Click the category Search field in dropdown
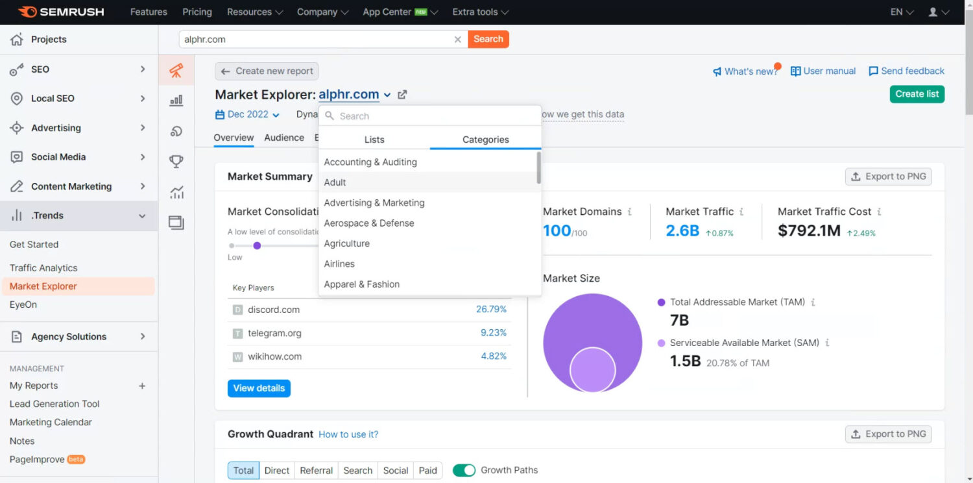Image resolution: width=973 pixels, height=483 pixels. tap(430, 116)
